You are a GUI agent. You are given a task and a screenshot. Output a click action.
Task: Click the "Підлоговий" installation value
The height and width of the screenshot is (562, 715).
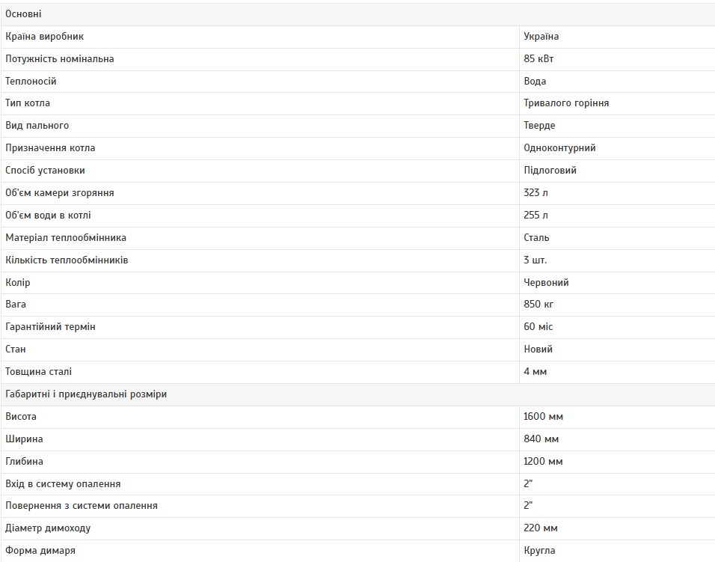coord(550,171)
